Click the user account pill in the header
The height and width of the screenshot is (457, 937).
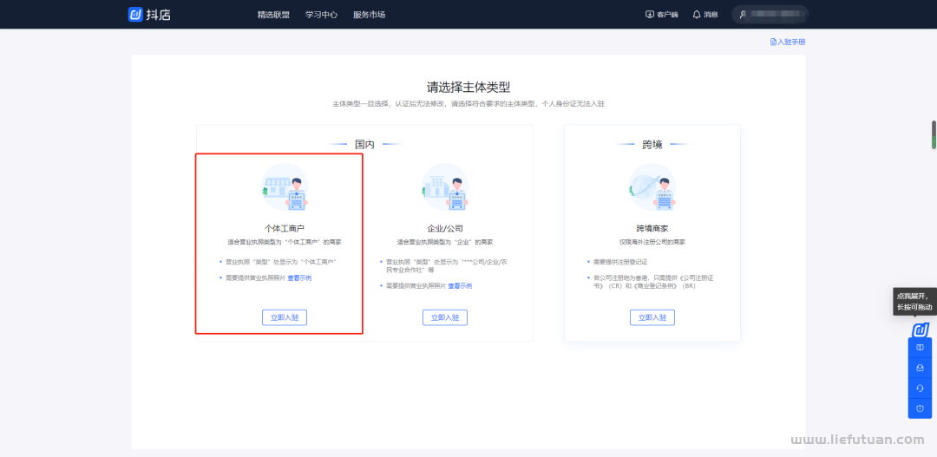click(x=770, y=15)
